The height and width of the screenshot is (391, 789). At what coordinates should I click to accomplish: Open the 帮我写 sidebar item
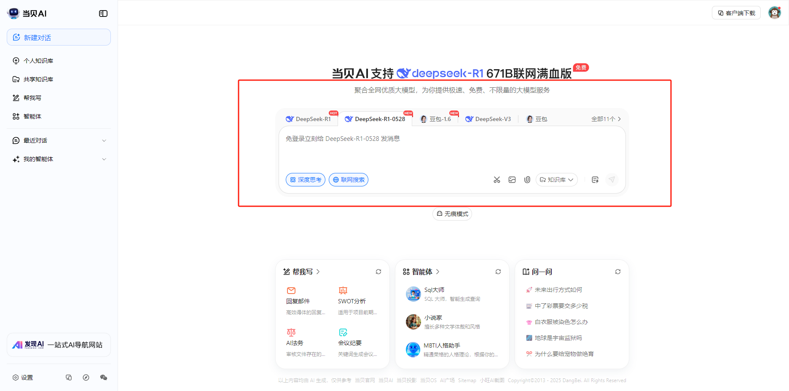click(x=59, y=98)
